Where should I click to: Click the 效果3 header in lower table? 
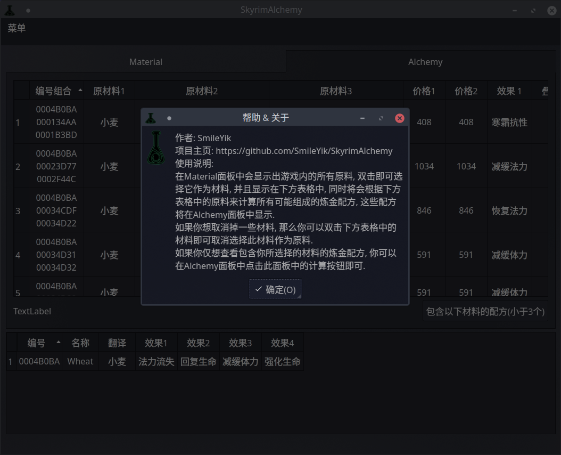click(x=241, y=343)
